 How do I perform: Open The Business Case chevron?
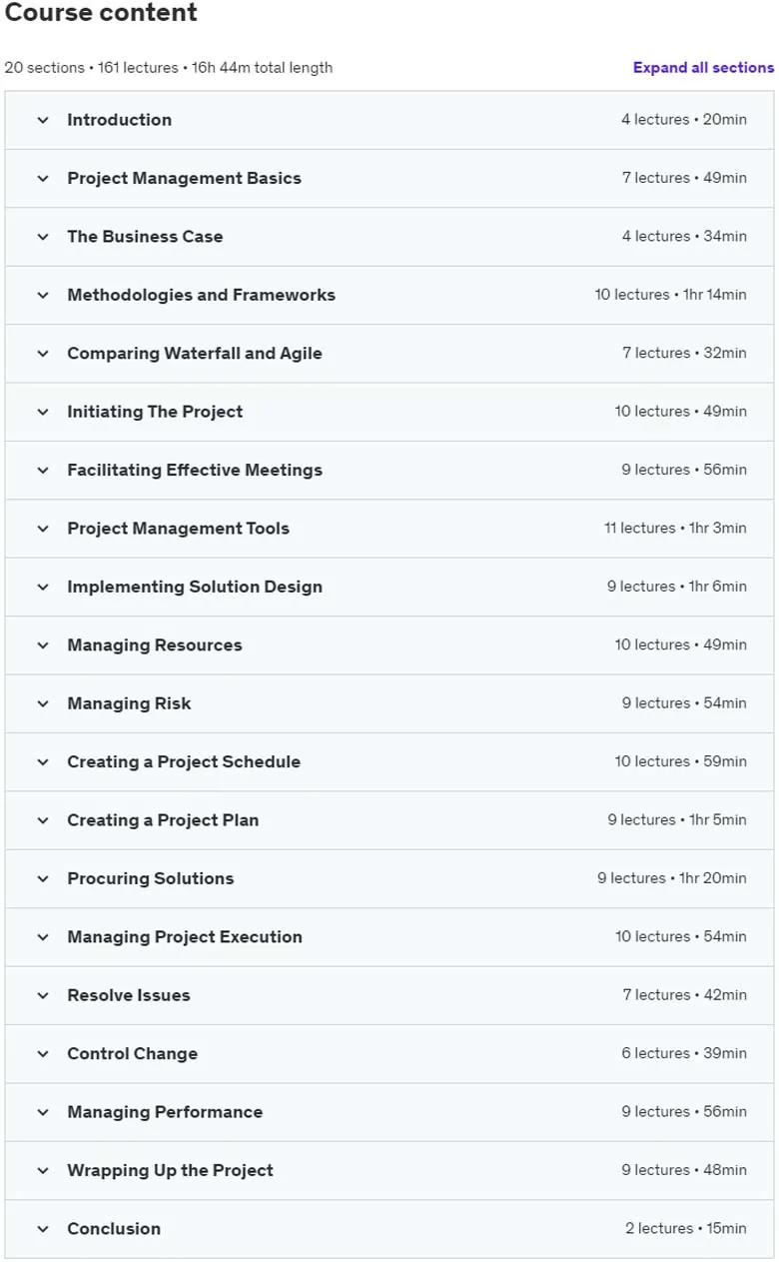43,237
